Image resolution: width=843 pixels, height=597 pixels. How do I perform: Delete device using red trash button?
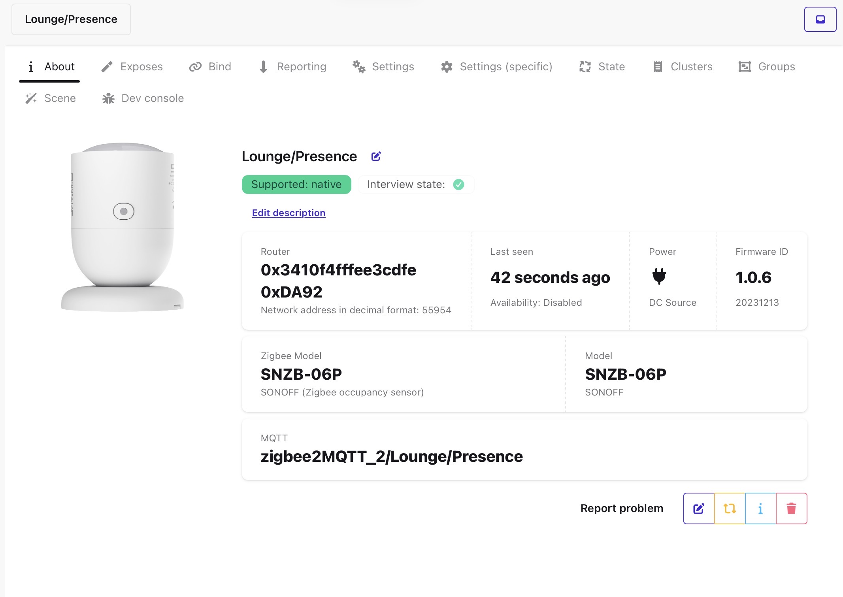click(x=791, y=508)
